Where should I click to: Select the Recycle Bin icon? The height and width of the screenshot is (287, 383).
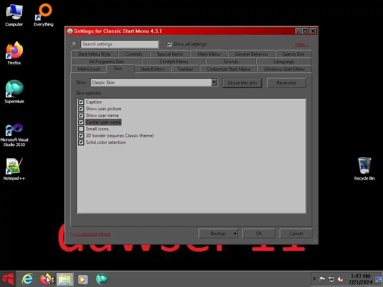(364, 169)
